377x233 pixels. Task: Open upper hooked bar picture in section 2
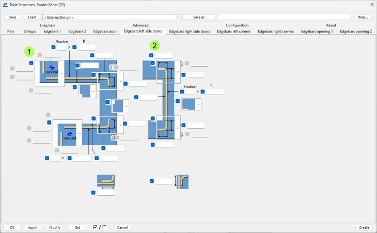[168, 72]
